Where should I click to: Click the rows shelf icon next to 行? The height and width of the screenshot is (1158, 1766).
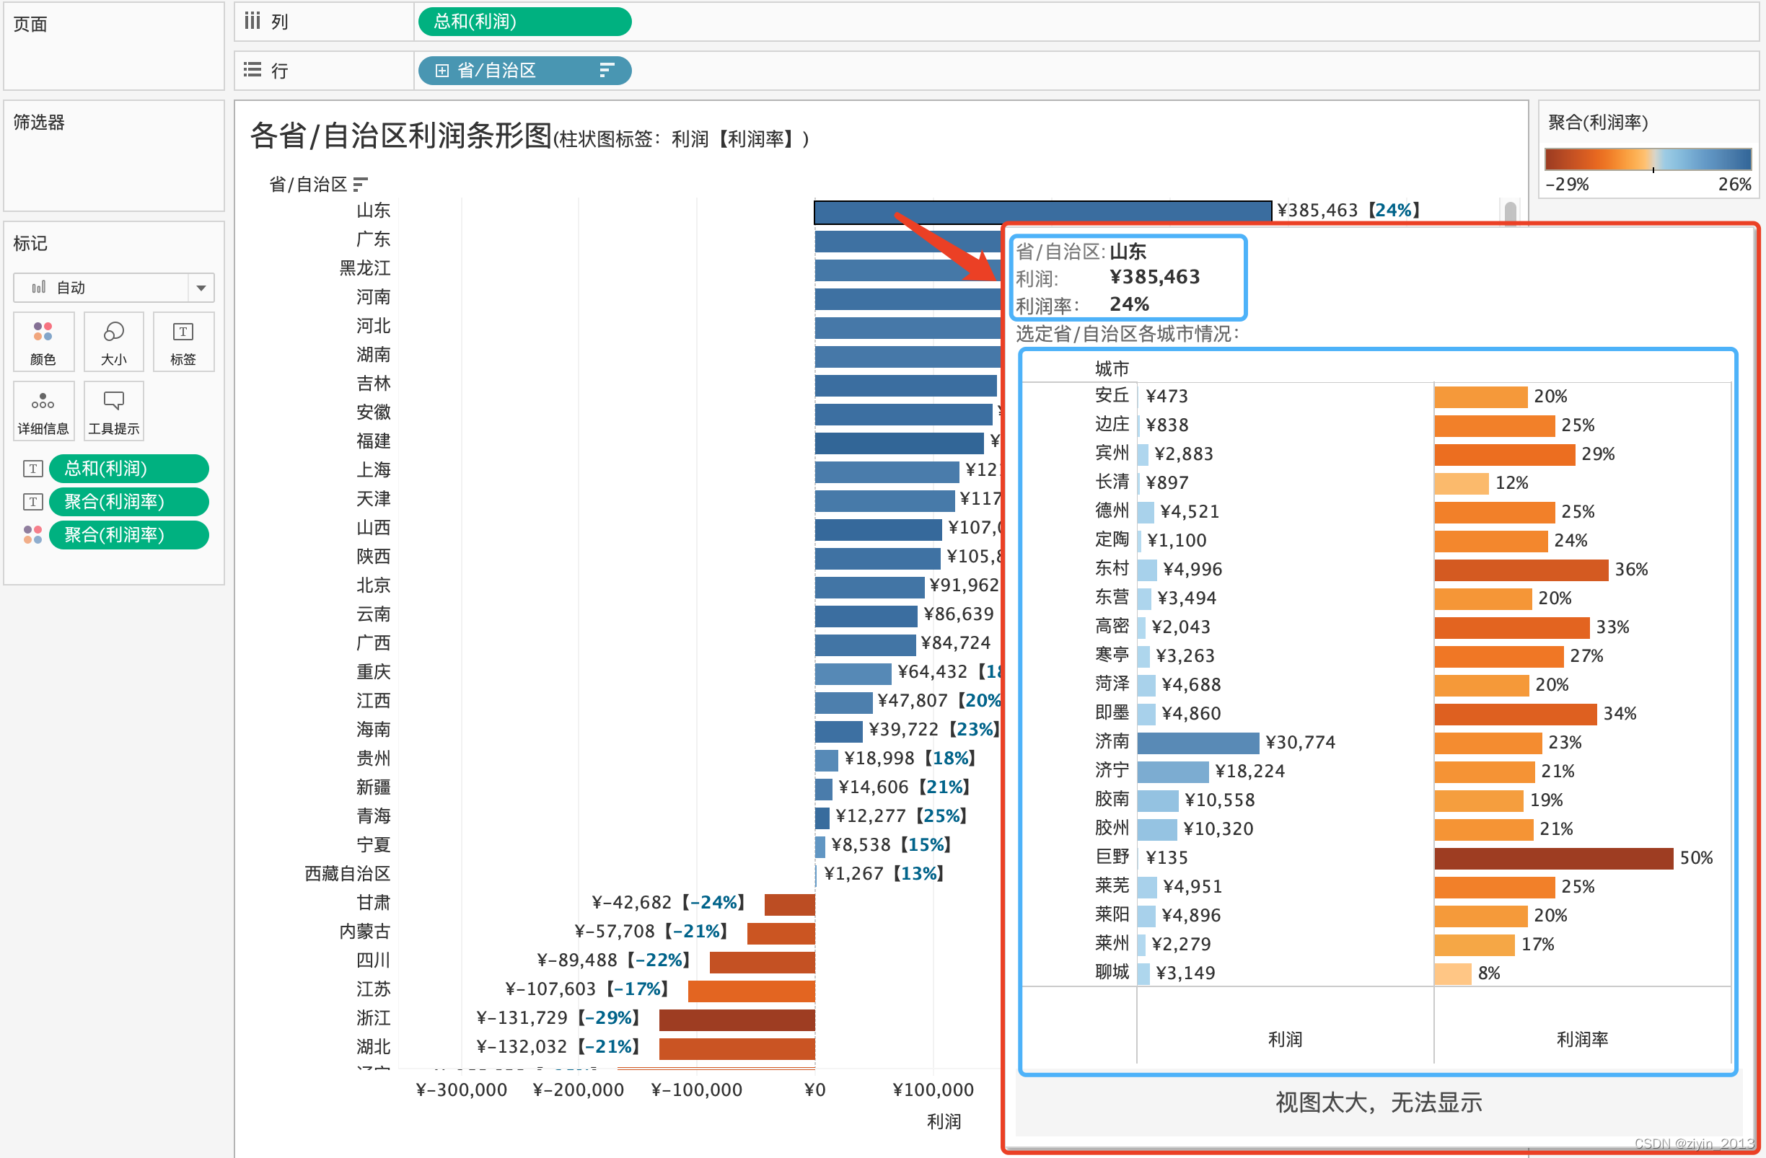(x=252, y=70)
